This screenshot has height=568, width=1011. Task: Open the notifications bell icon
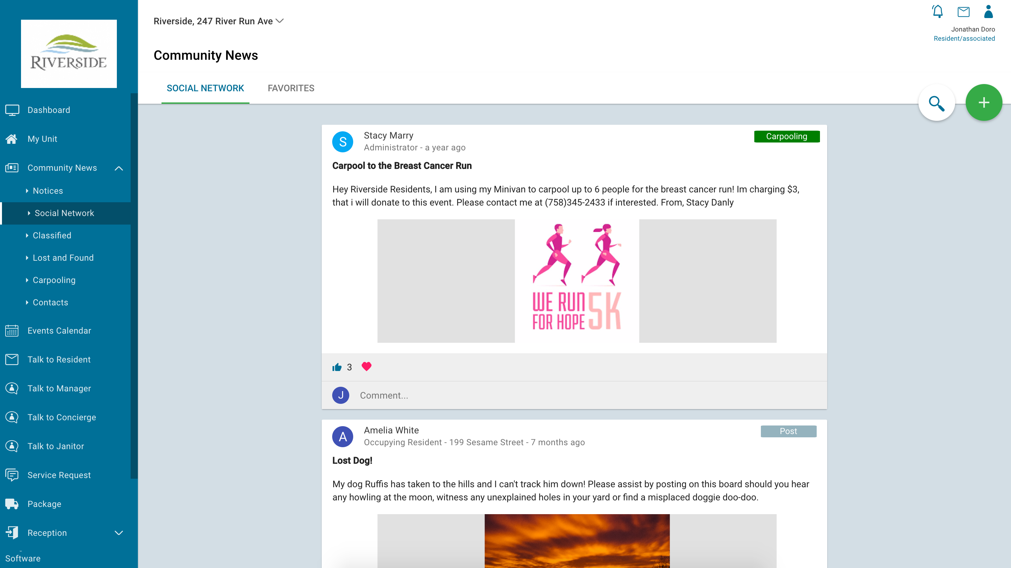click(937, 12)
